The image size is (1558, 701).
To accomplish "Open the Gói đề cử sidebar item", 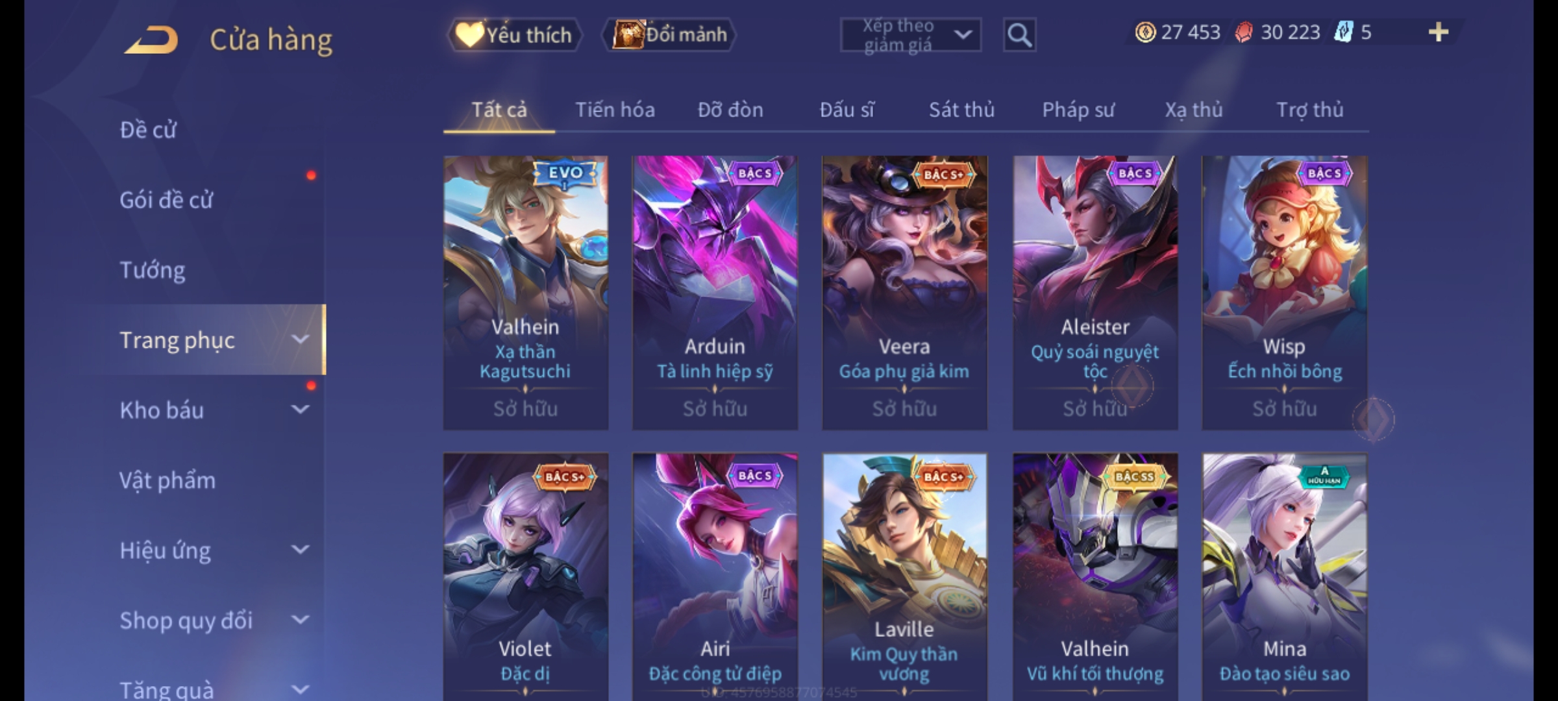I will [166, 200].
